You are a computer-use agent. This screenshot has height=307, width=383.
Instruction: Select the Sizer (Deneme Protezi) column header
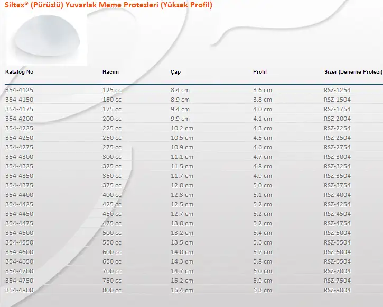(x=352, y=71)
